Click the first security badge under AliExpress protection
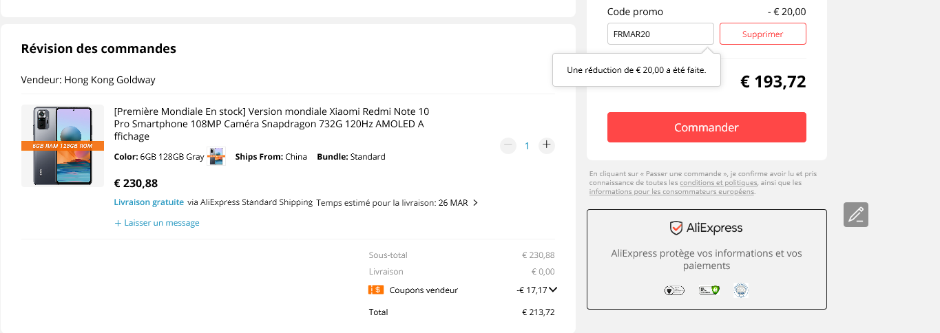Viewport: 940px width, 333px height. (x=673, y=290)
